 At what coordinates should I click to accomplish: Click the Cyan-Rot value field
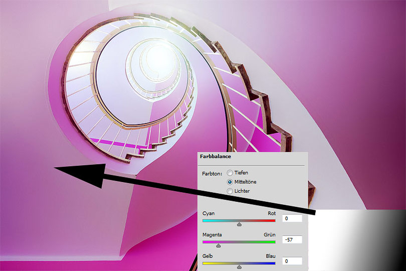coord(292,218)
